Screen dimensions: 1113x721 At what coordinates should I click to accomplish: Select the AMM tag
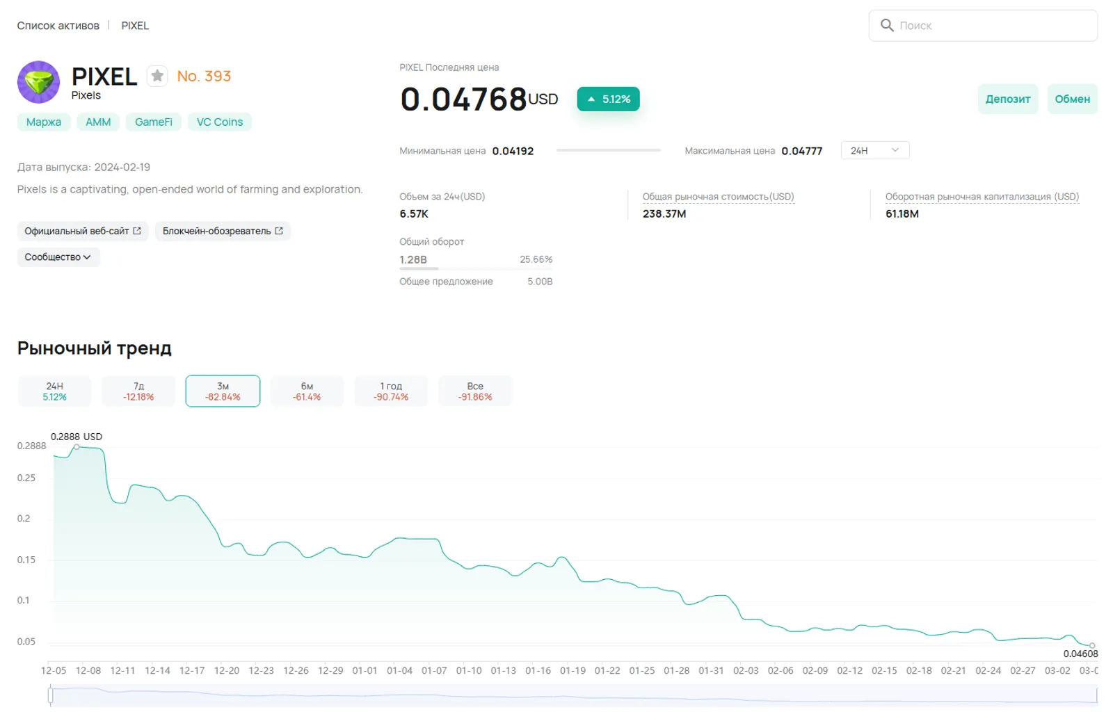click(98, 122)
